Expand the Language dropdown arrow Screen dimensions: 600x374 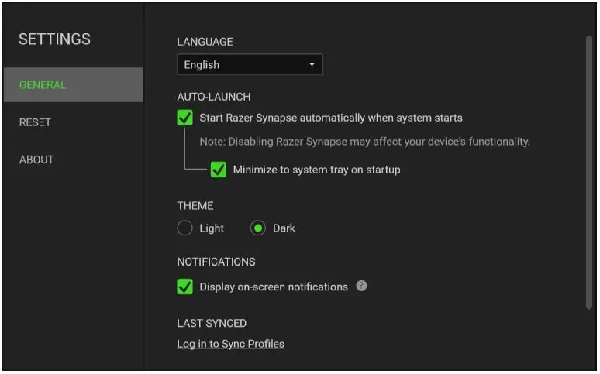(312, 65)
